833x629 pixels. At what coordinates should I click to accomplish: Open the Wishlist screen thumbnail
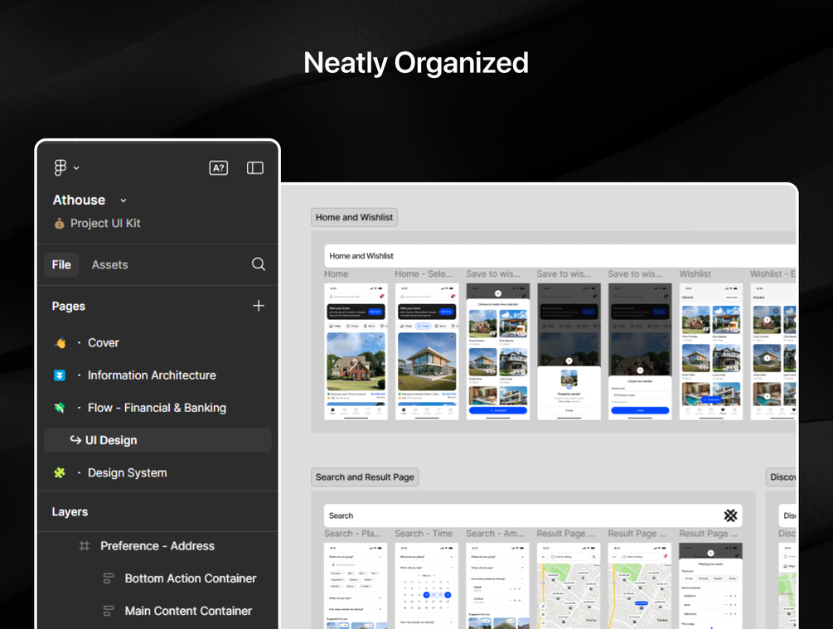(x=711, y=351)
